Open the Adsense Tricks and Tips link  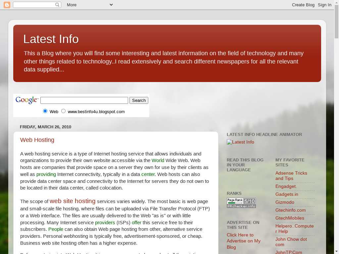(x=291, y=176)
